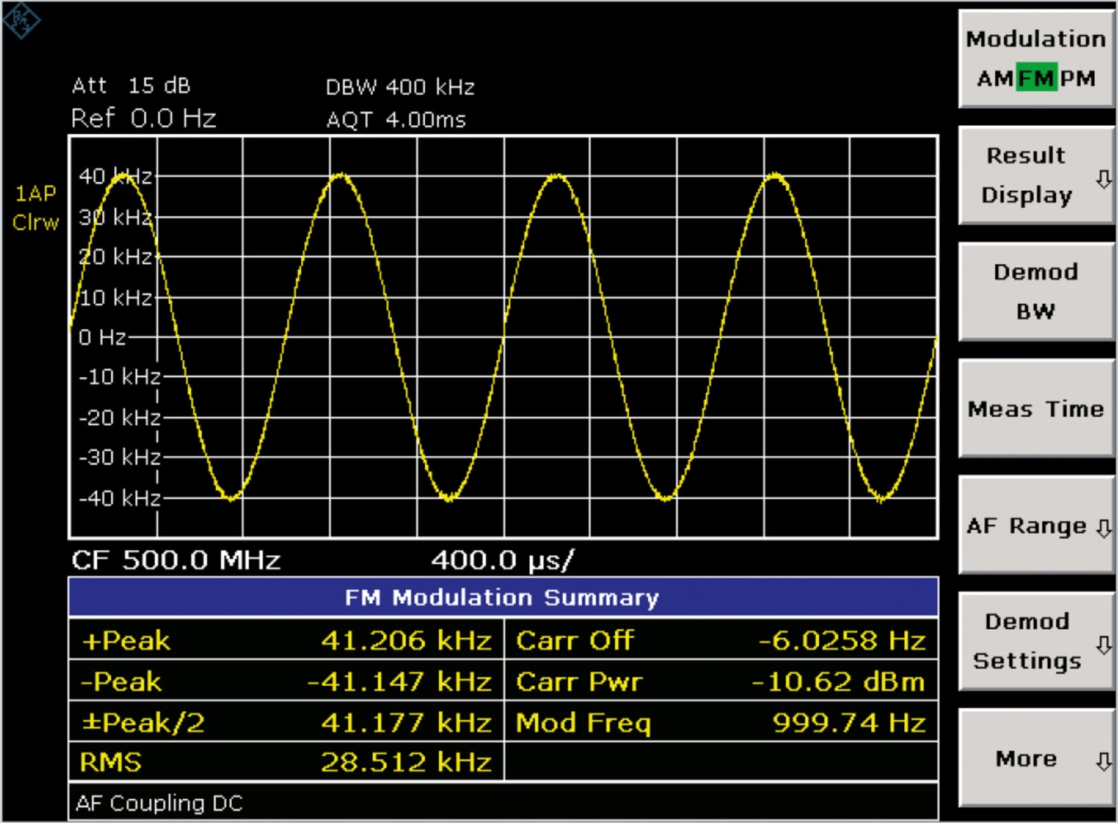Select FM modulation mode

click(x=1038, y=77)
